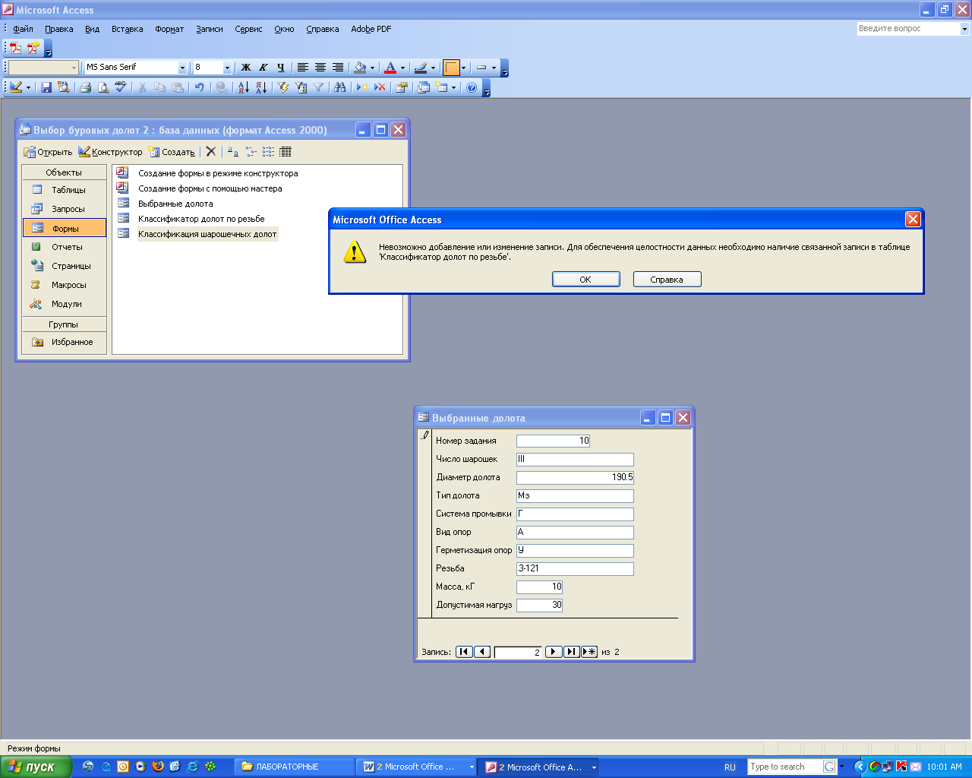972x778 pixels.
Task: Open the Properties toolbar icon
Action: click(402, 87)
